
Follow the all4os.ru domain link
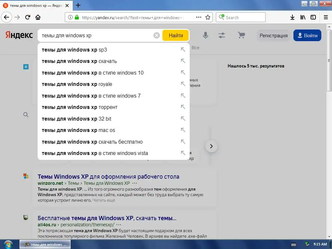(x=47, y=225)
